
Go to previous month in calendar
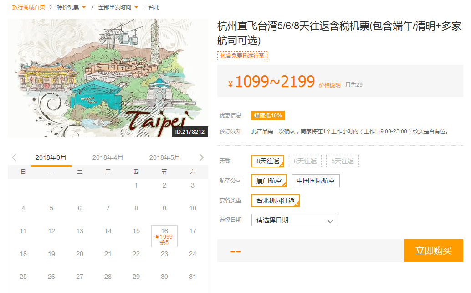pos(14,157)
